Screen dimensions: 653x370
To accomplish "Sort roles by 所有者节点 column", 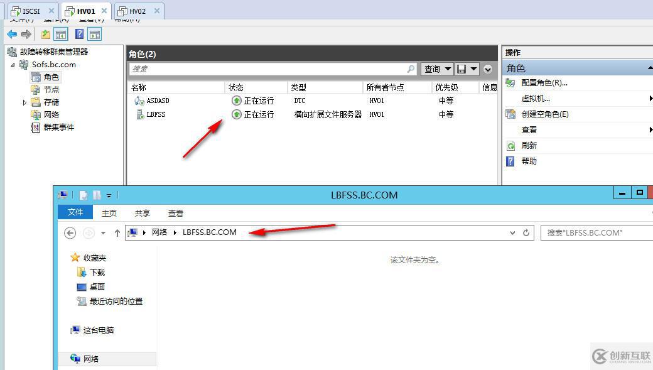I will tap(397, 87).
